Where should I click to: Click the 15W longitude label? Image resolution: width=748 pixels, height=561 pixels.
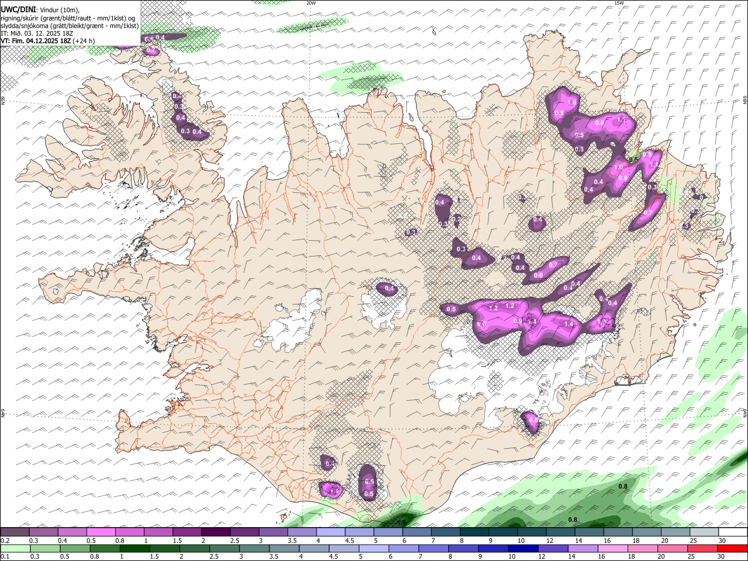619,3
